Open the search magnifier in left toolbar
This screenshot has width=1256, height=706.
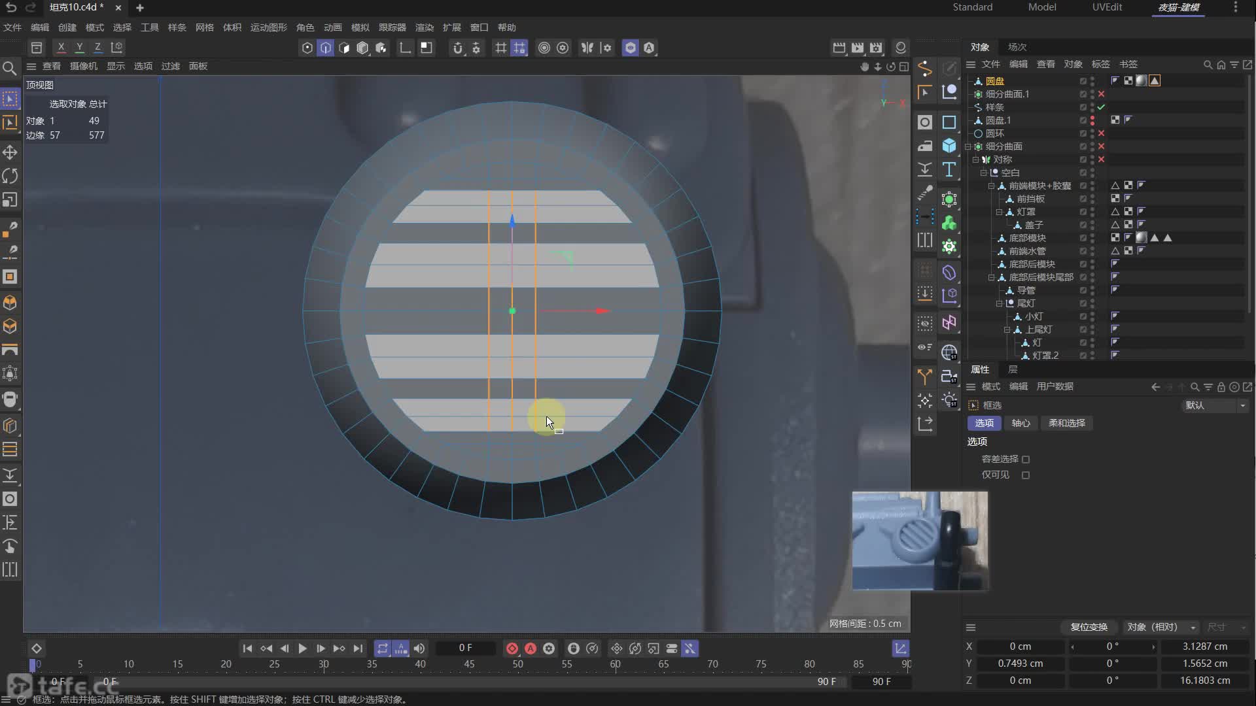(x=10, y=68)
